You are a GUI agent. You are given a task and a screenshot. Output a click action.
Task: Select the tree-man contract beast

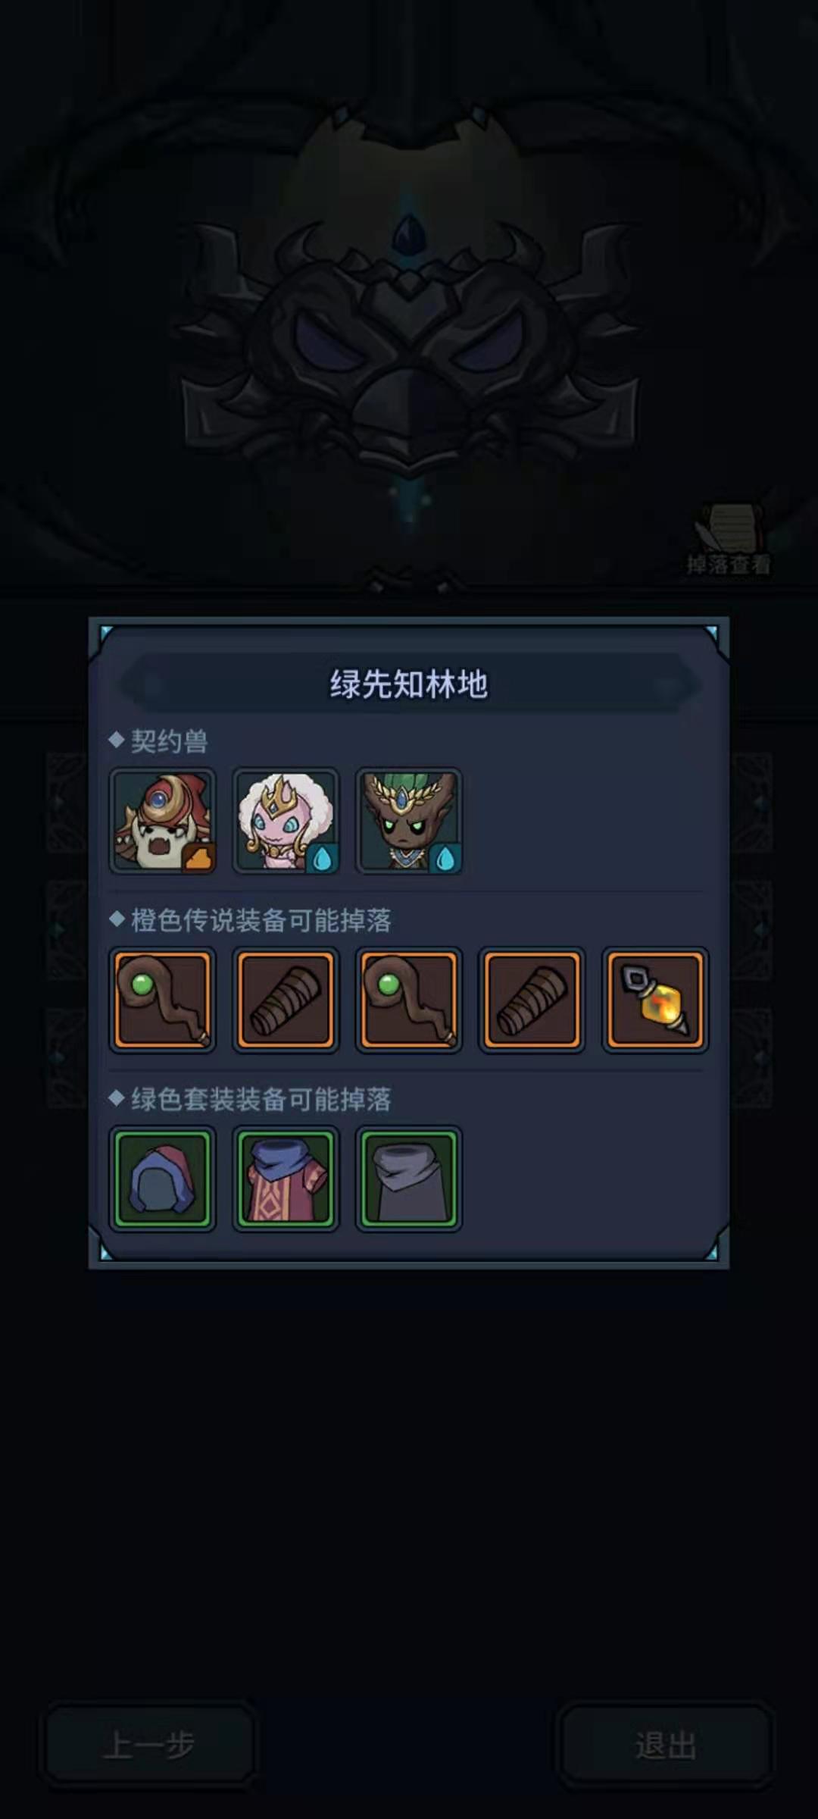coord(409,821)
